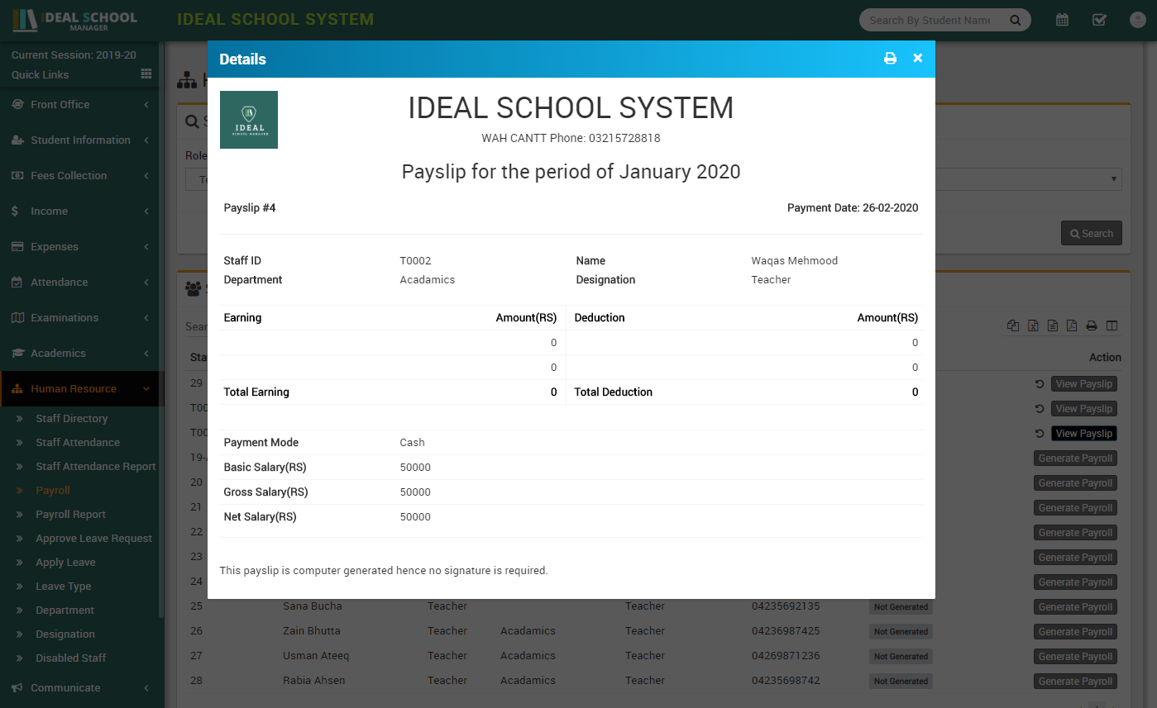
Task: Click the Action column header
Action: [1105, 358]
